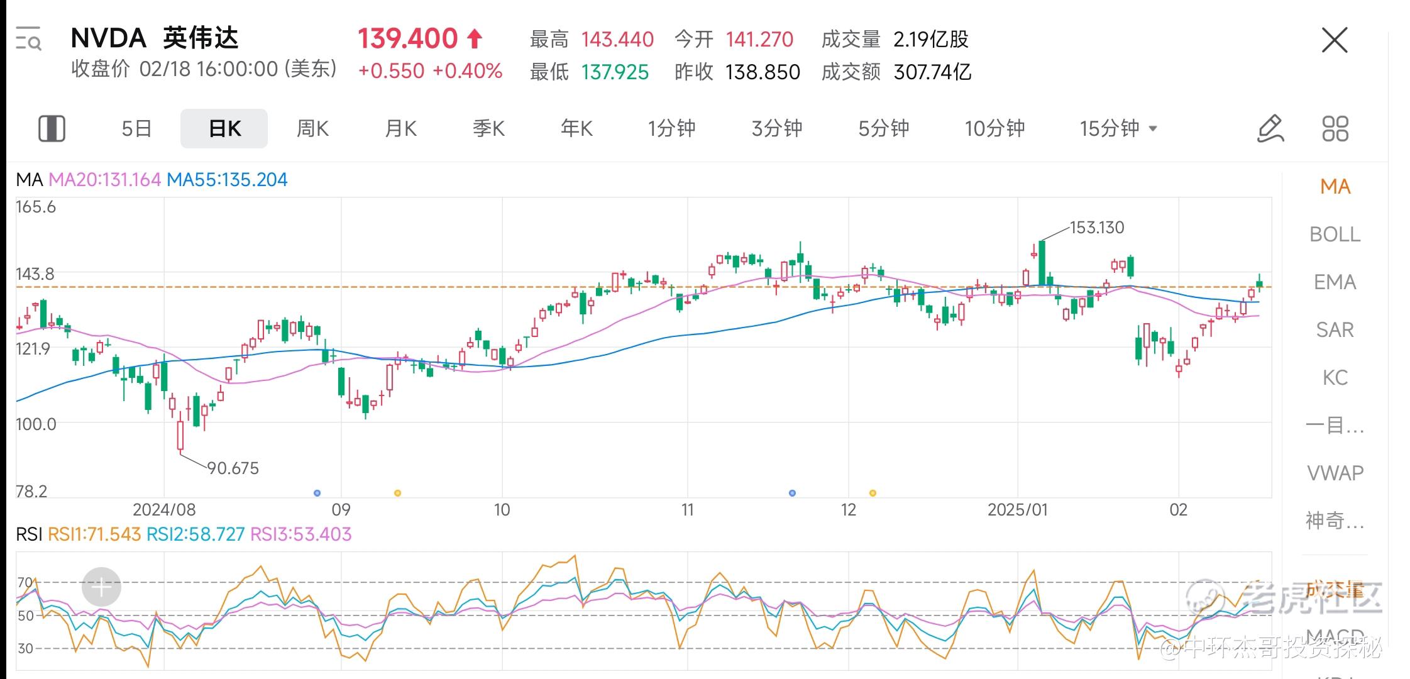Click the 2024/08 date axis label

(164, 509)
